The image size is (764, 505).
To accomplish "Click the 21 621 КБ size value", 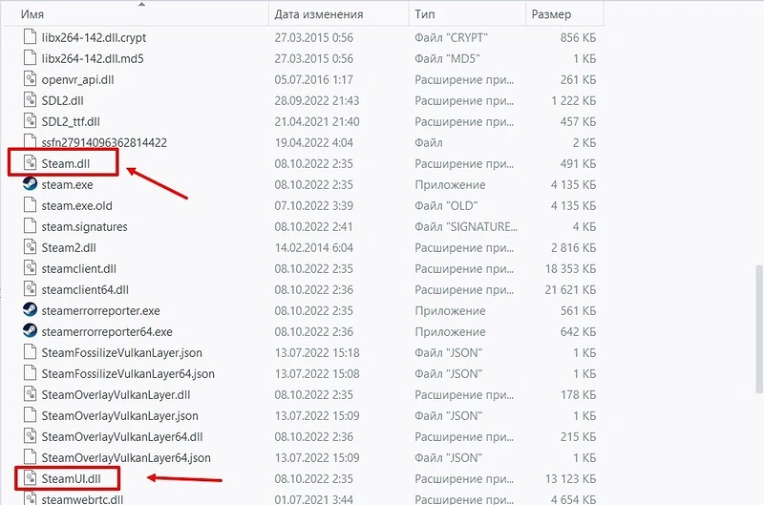I will (x=570, y=290).
